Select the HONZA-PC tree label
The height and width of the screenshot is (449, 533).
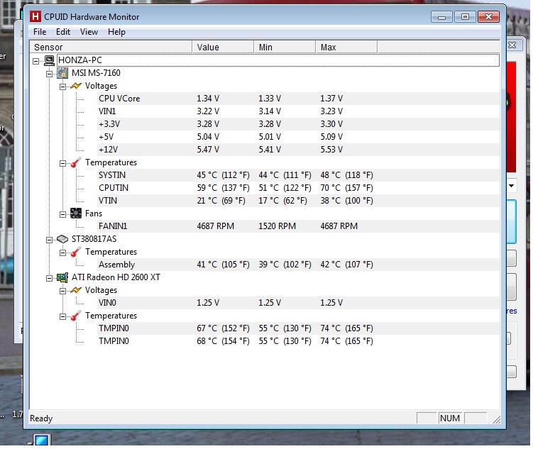[x=80, y=60]
